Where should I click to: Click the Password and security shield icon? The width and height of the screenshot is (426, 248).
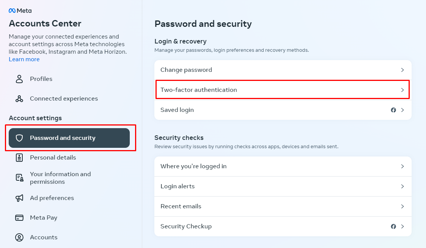pyautogui.click(x=19, y=138)
